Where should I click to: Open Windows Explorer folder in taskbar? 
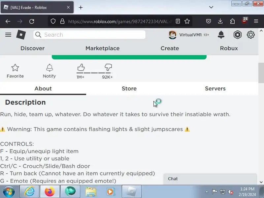(91, 191)
